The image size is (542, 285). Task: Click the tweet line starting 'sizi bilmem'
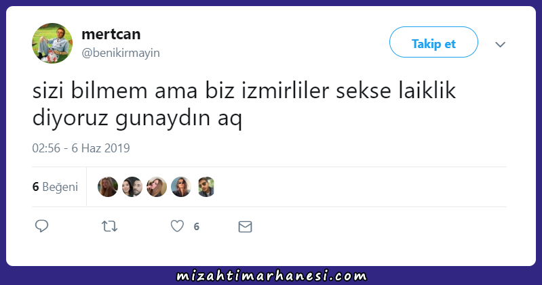pyautogui.click(x=244, y=91)
